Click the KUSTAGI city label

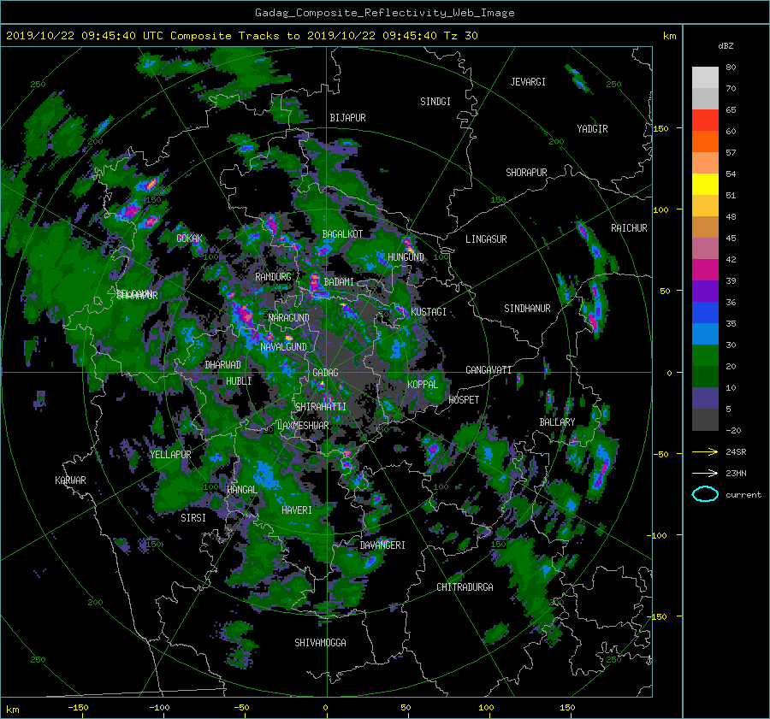429,312
